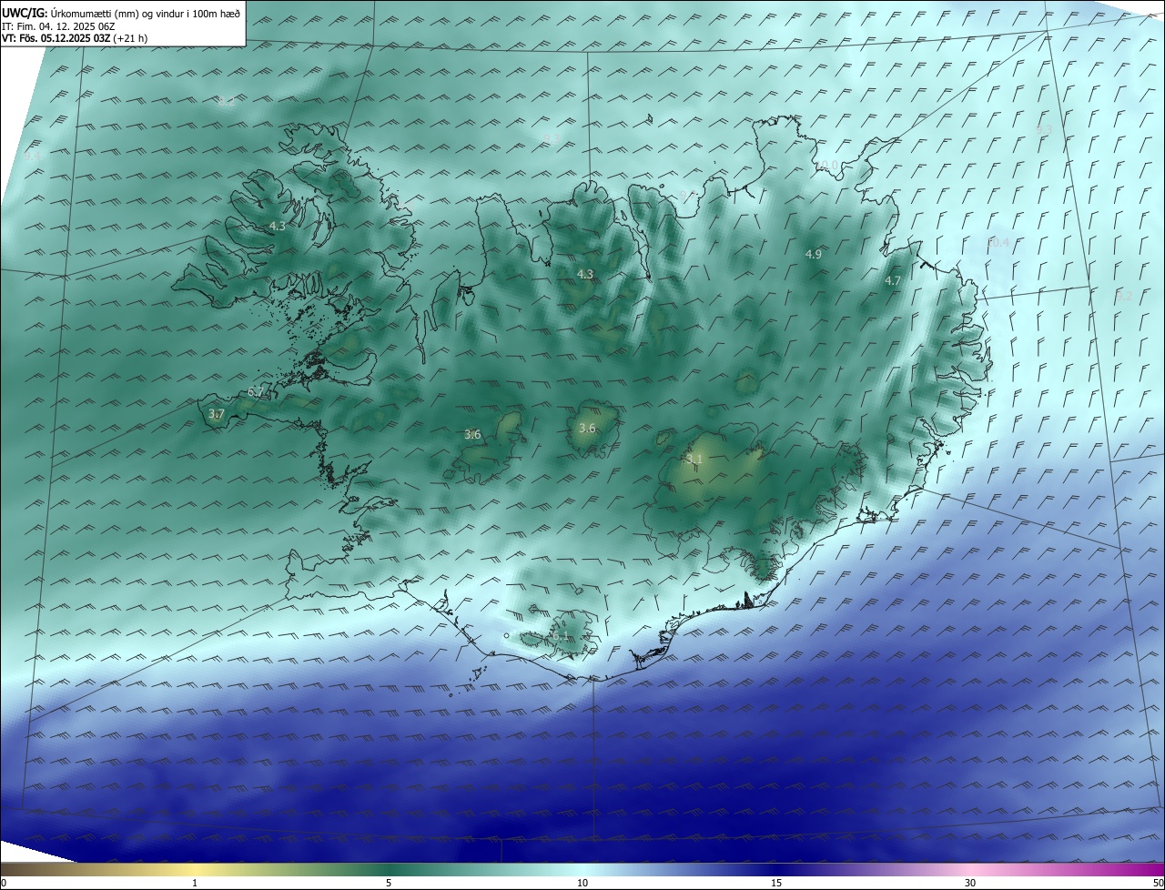
Task: Click the 4.9 value in northeast Iceland
Action: pyautogui.click(x=814, y=254)
